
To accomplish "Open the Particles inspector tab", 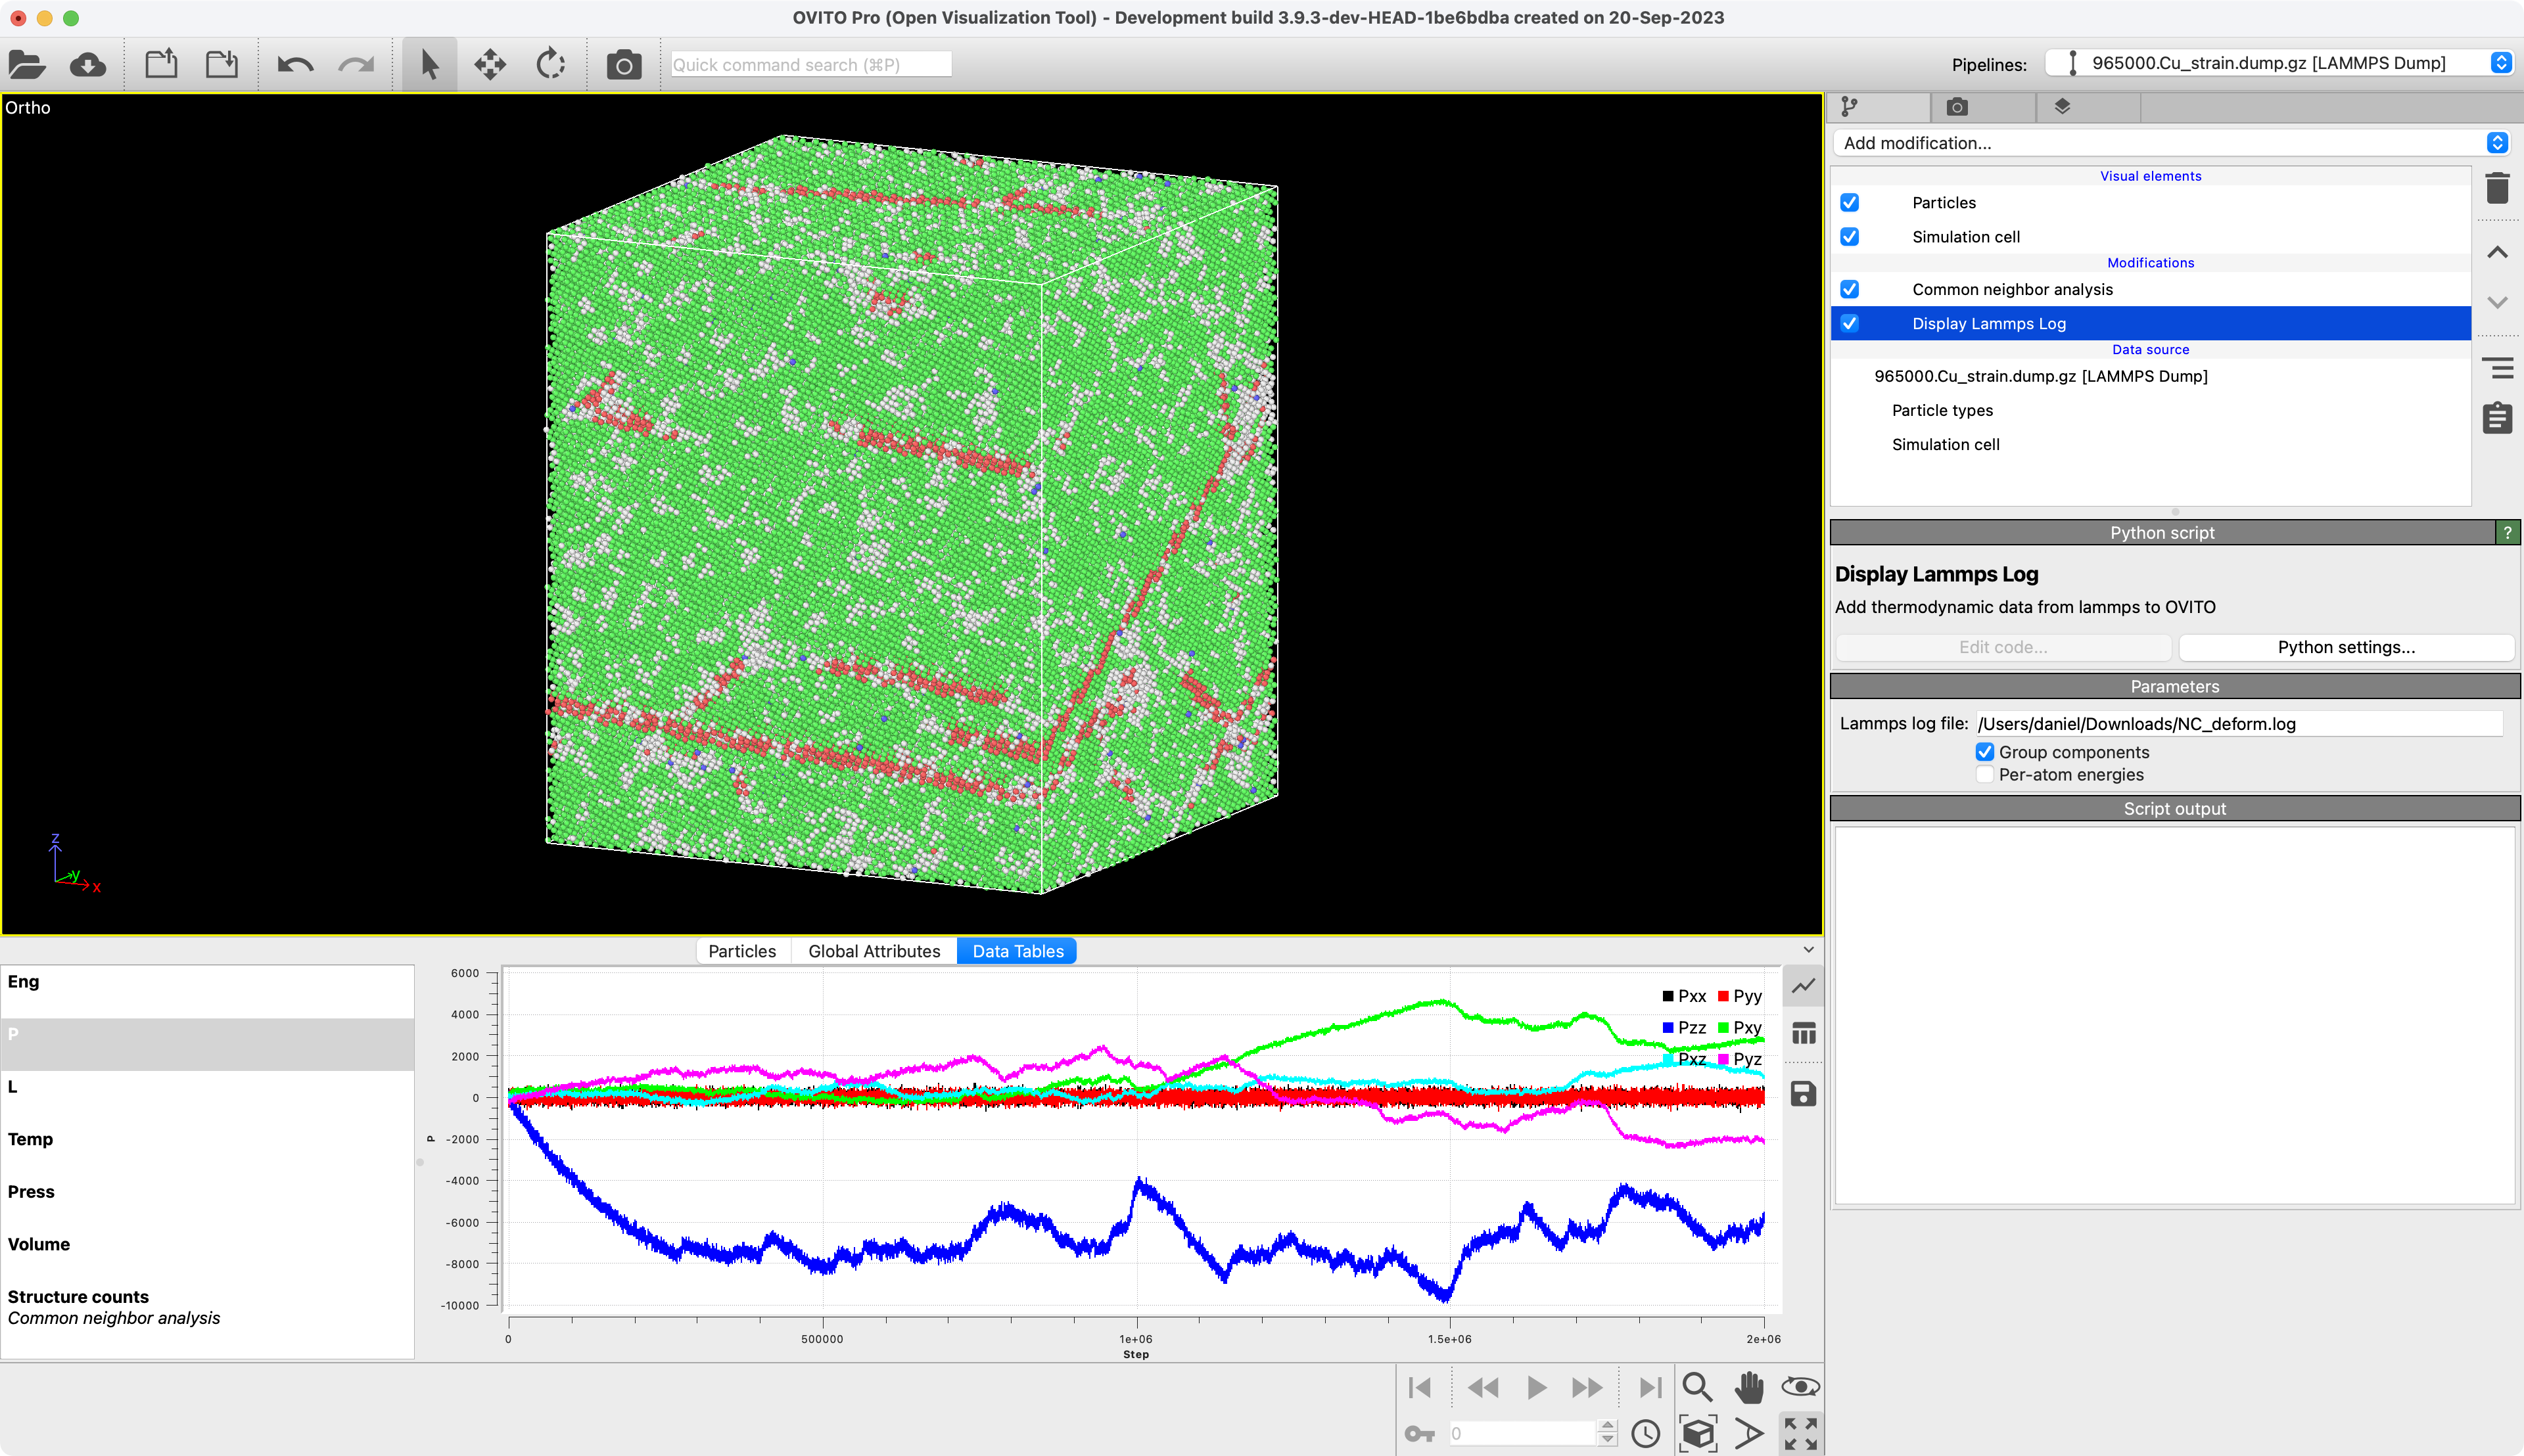I will (741, 951).
